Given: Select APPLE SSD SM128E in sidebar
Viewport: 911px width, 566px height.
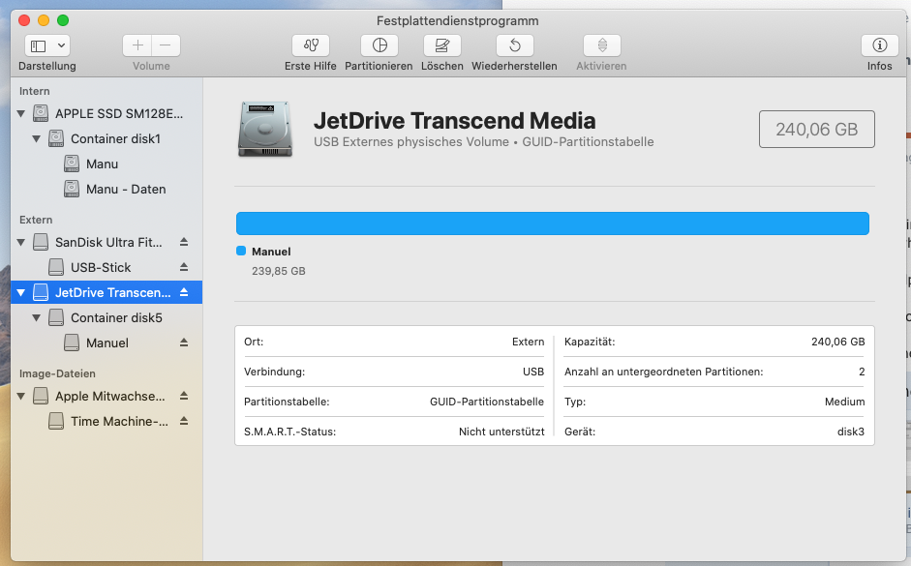Looking at the screenshot, I should point(106,114).
